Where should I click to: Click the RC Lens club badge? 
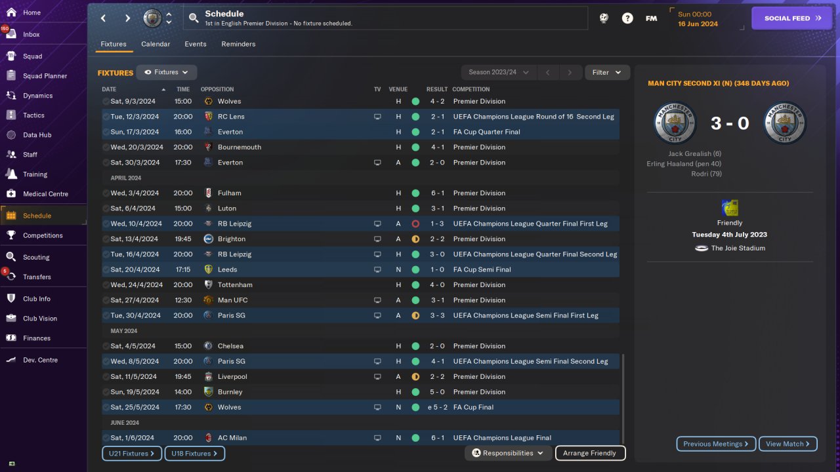tap(208, 117)
